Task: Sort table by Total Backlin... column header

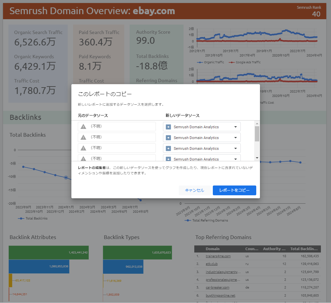Action: [304, 249]
